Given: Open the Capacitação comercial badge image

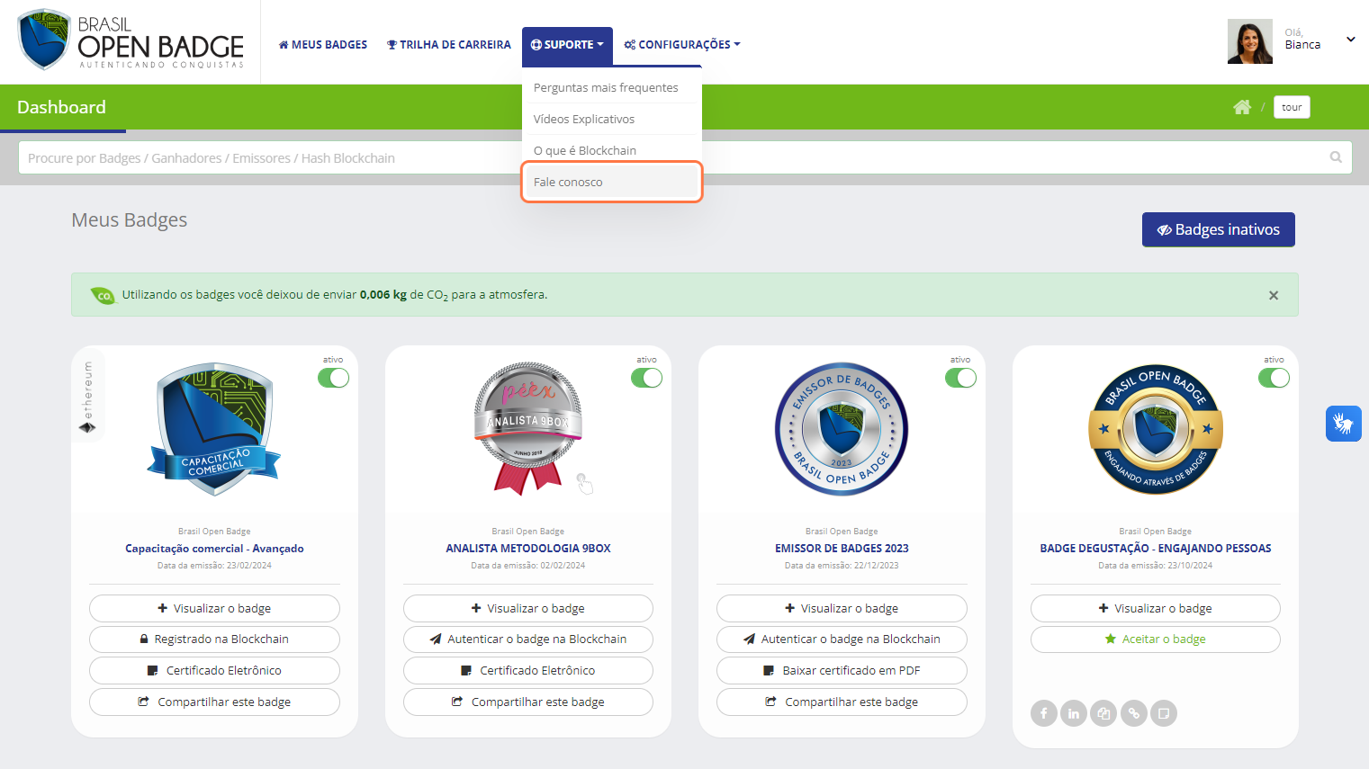Looking at the screenshot, I should point(214,429).
